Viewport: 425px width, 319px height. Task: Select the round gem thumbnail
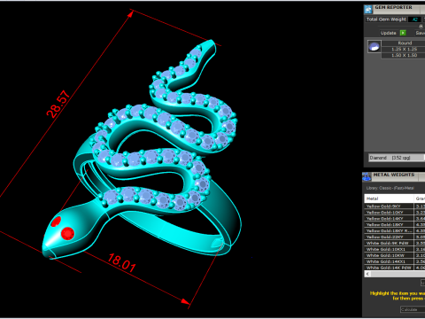coord(375,47)
